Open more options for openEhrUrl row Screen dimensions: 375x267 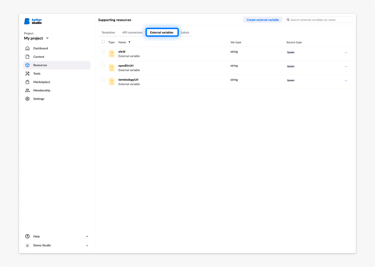pos(346,67)
